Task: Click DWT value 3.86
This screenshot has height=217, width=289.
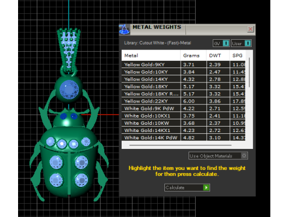Action: tap(215, 101)
